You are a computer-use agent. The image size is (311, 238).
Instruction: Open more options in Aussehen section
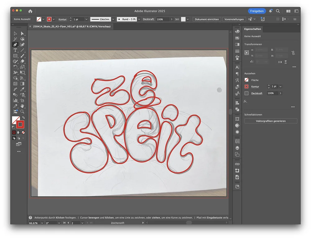point(293,107)
